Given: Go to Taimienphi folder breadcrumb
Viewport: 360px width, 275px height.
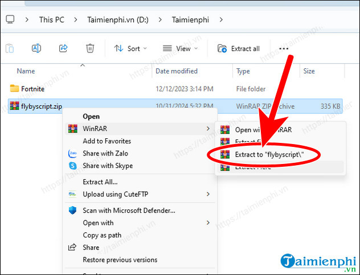Looking at the screenshot, I should point(190,20).
